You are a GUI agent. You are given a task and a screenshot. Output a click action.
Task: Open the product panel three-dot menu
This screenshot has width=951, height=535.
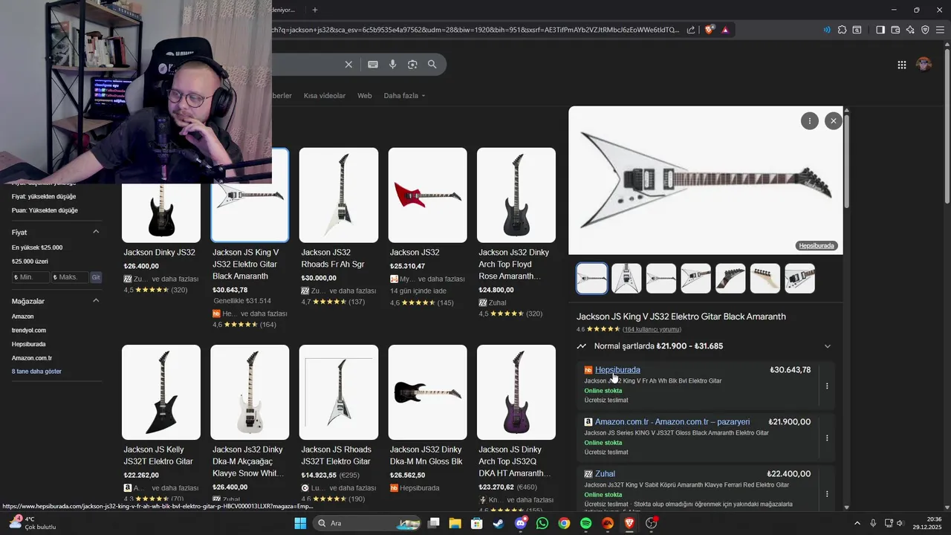pos(810,121)
